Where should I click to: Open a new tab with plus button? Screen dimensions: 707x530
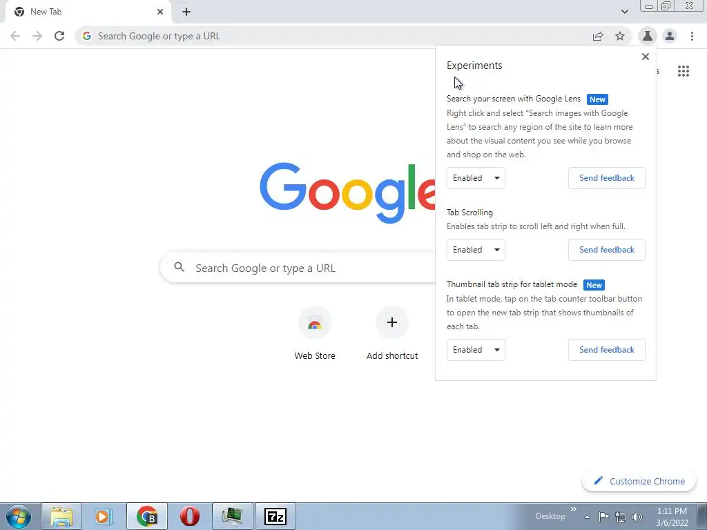point(186,12)
